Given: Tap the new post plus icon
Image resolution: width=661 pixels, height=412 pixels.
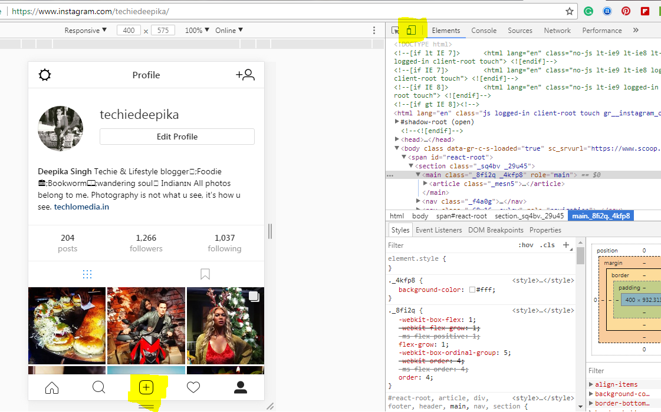Looking at the screenshot, I should 146,387.
